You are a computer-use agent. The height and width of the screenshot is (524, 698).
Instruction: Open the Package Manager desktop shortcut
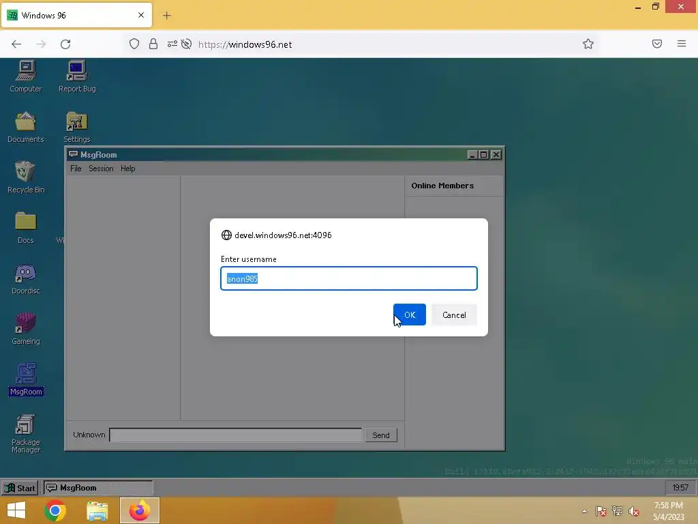click(26, 433)
